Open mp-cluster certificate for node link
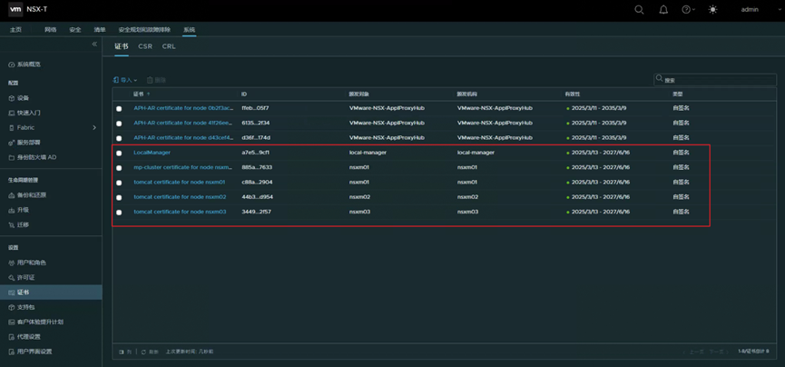Screen dimensions: 785x367 (183, 167)
